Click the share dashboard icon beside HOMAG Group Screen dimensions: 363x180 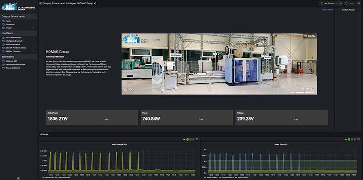(95, 3)
